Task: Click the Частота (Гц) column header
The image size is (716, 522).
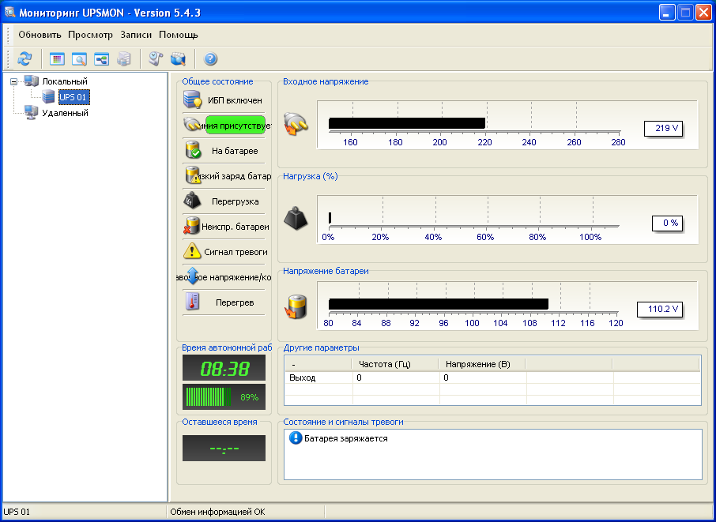Action: point(394,364)
